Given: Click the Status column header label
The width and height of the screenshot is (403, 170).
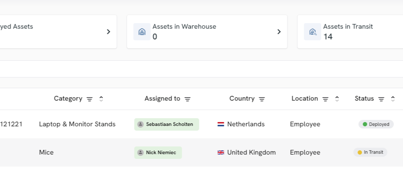Looking at the screenshot, I should tap(364, 98).
